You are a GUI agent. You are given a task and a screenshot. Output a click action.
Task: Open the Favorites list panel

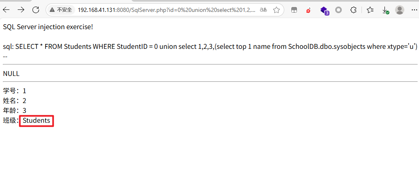[370, 10]
